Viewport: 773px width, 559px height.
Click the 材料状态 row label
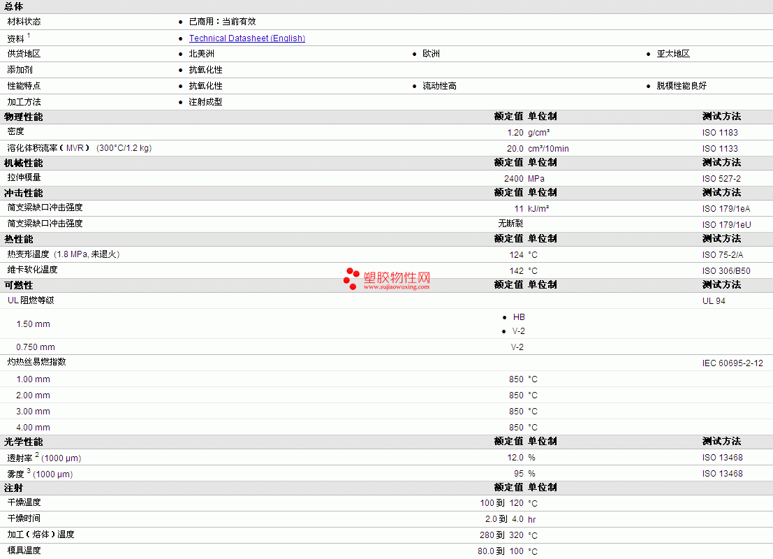click(x=24, y=22)
